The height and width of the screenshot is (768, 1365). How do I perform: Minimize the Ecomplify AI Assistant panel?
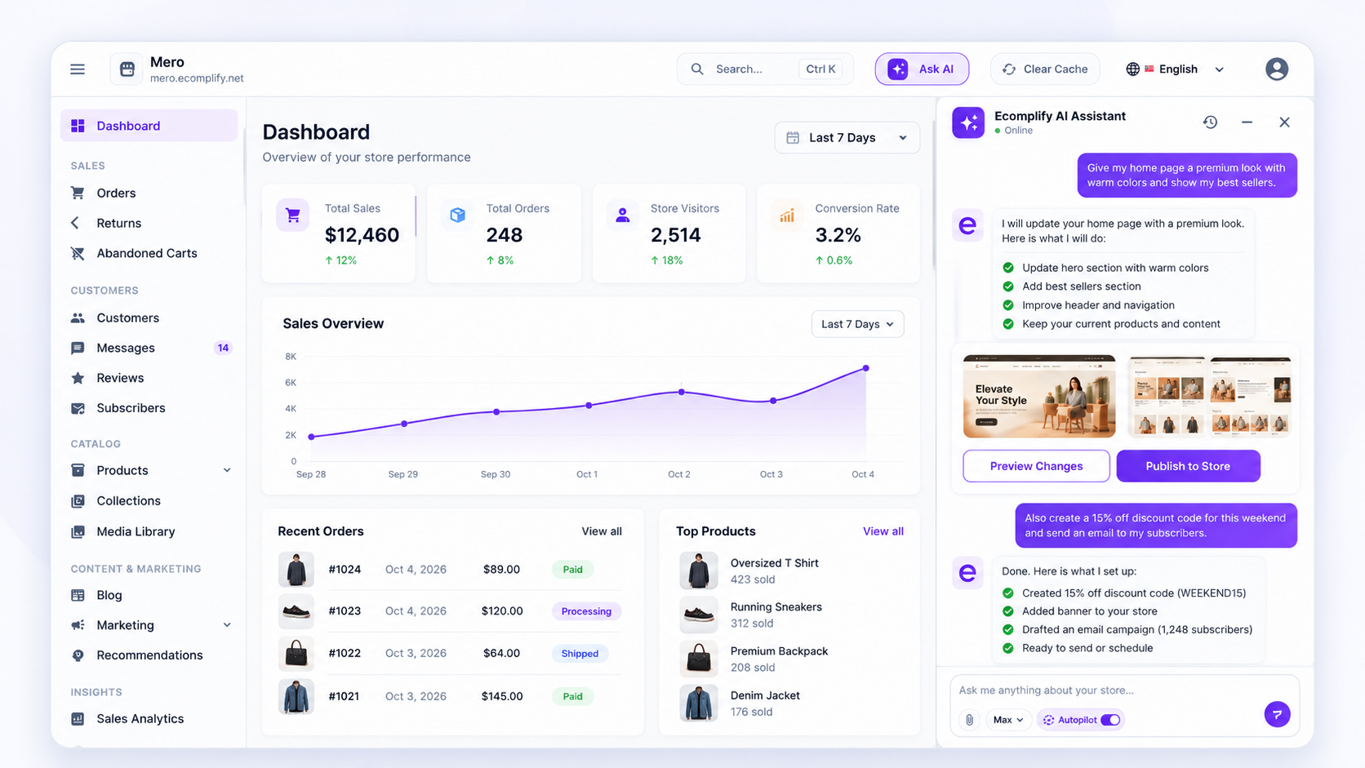[1247, 122]
